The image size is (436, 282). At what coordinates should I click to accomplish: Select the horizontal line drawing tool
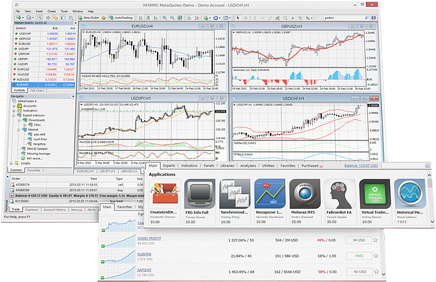(263, 18)
